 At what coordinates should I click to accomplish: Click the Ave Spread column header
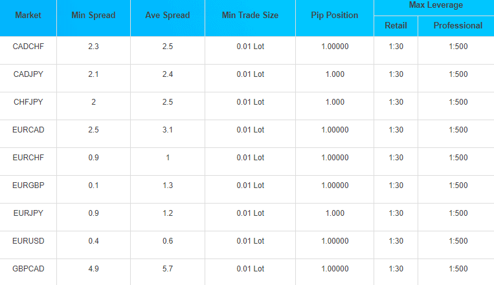click(167, 15)
